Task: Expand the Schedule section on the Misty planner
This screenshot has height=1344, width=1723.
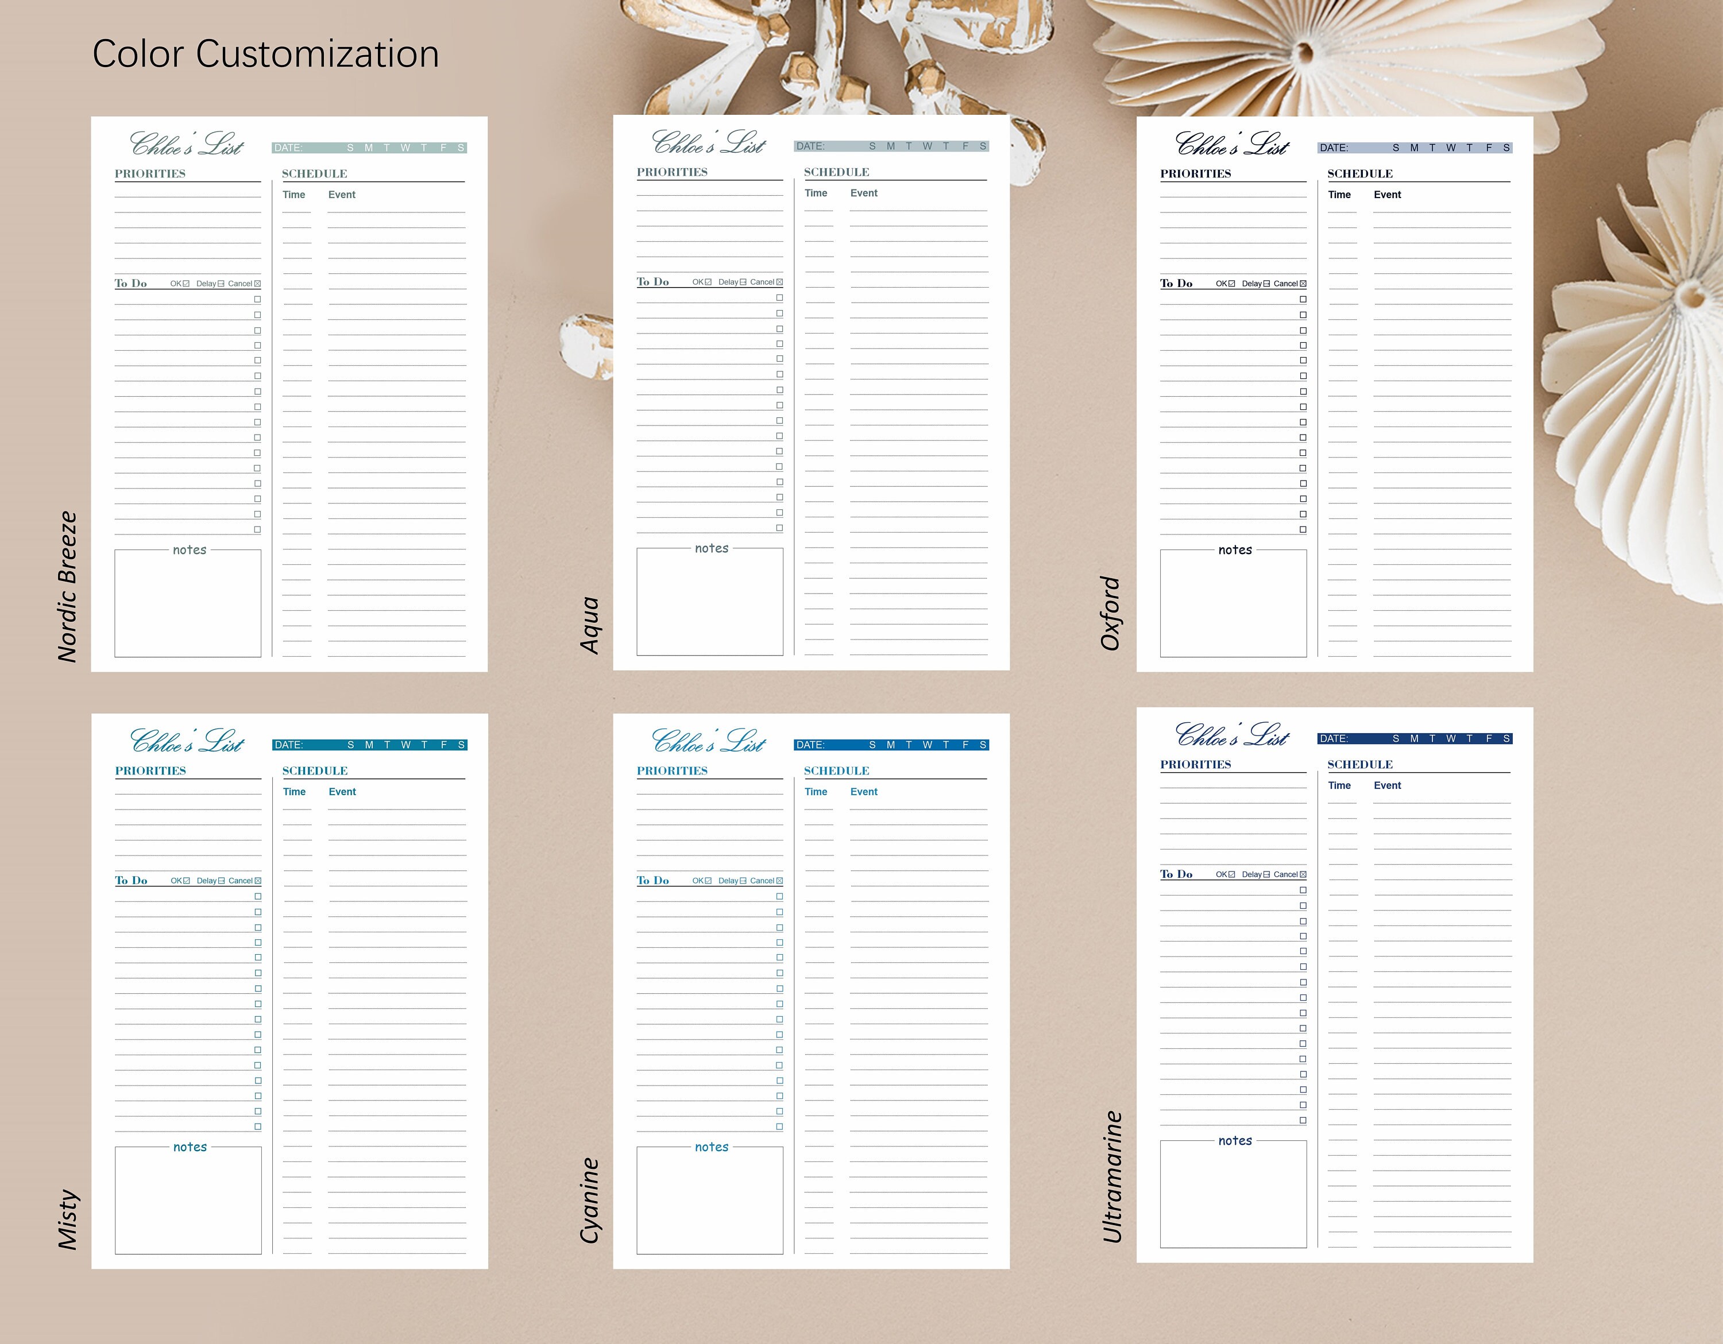Action: coord(315,770)
